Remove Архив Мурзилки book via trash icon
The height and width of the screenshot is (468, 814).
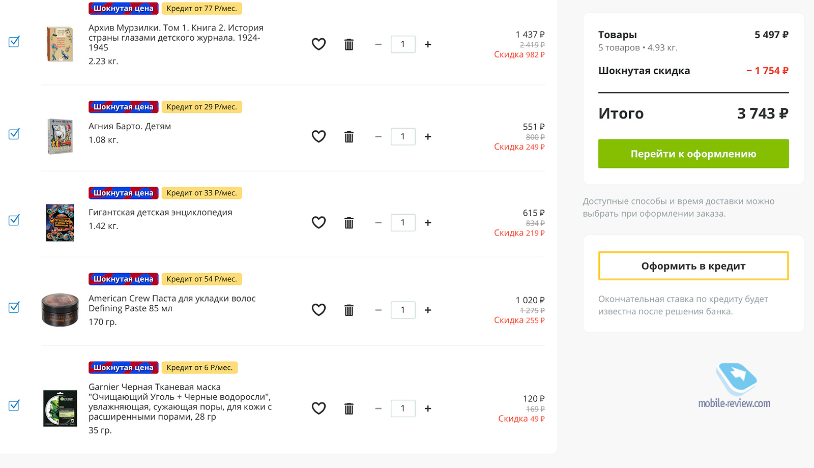[x=349, y=44]
